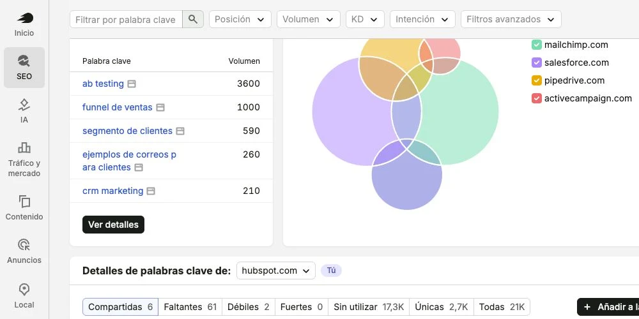Open ejemplos de correos para clientes link
Image resolution: width=639 pixels, height=319 pixels.
pyautogui.click(x=129, y=161)
